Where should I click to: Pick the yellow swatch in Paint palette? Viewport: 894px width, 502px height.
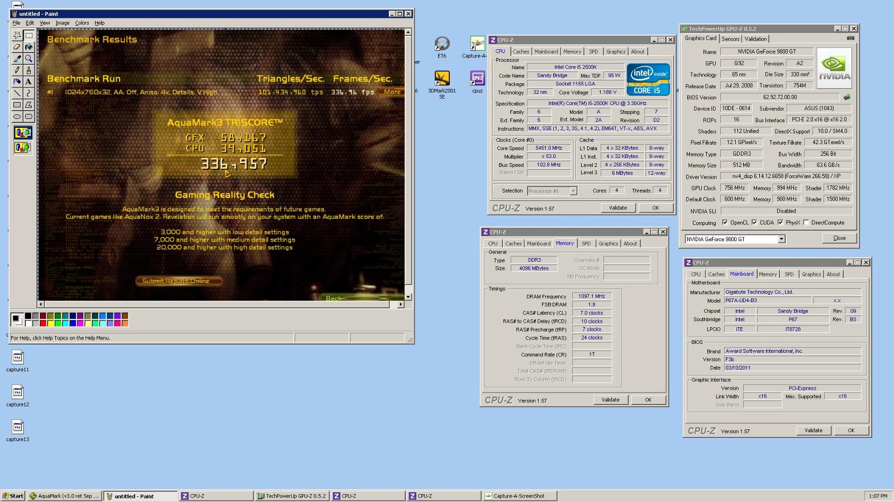50,323
